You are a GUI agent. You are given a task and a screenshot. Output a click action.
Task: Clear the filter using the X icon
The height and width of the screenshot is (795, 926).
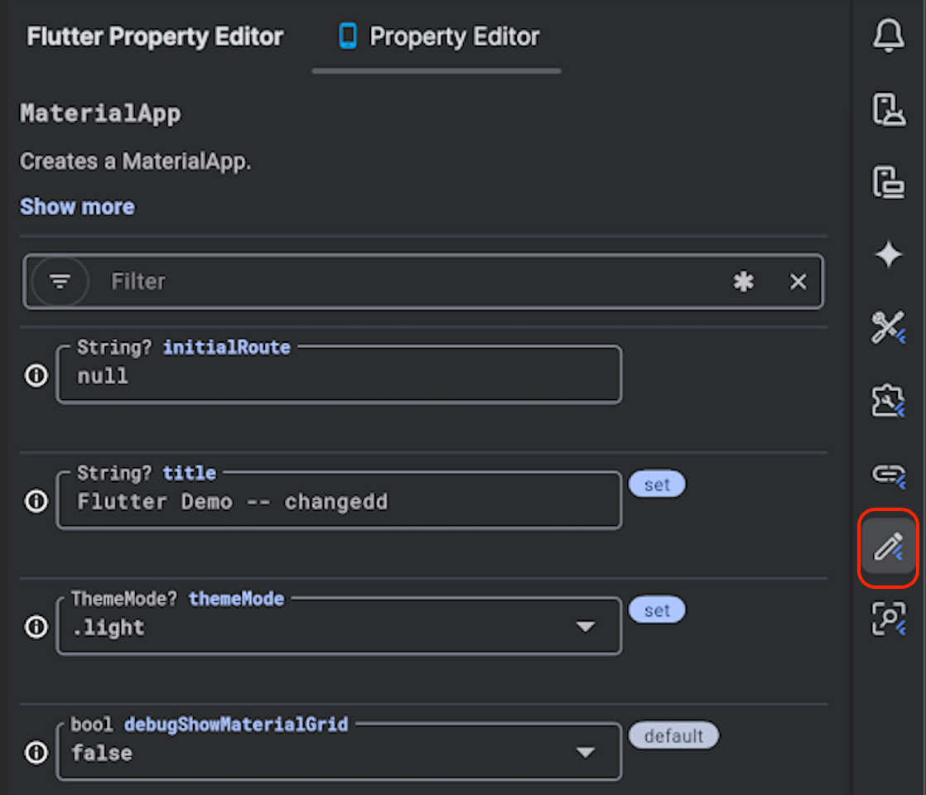[x=797, y=282]
